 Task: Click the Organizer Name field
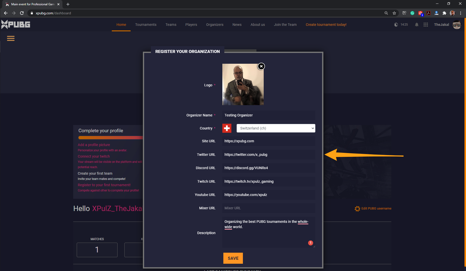click(x=269, y=115)
